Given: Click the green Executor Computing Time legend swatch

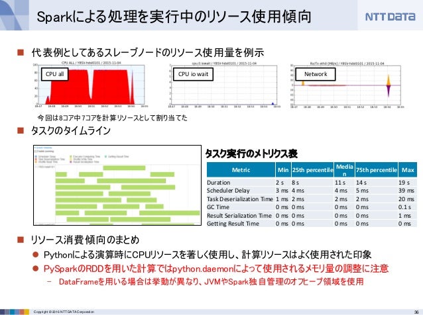Looking at the screenshot, I should click(71, 156).
